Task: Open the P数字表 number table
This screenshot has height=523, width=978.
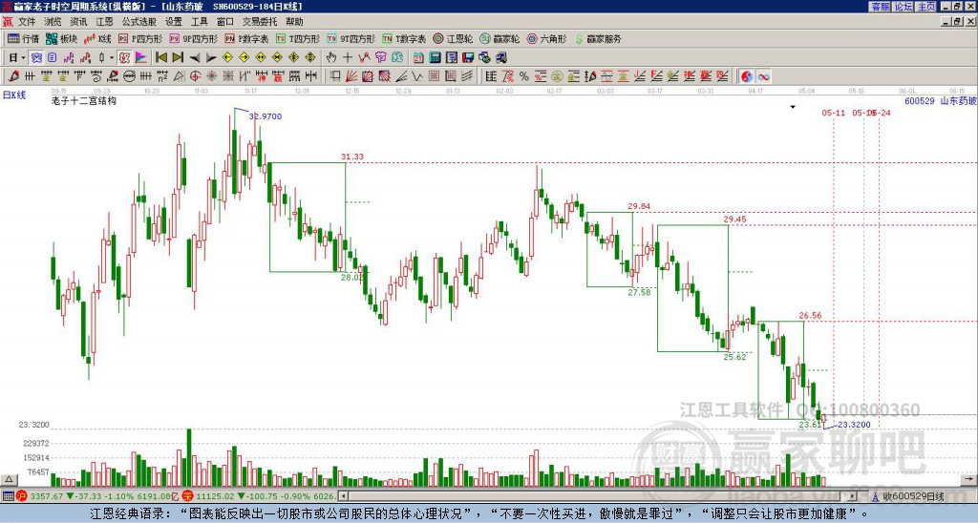Action: click(x=246, y=38)
